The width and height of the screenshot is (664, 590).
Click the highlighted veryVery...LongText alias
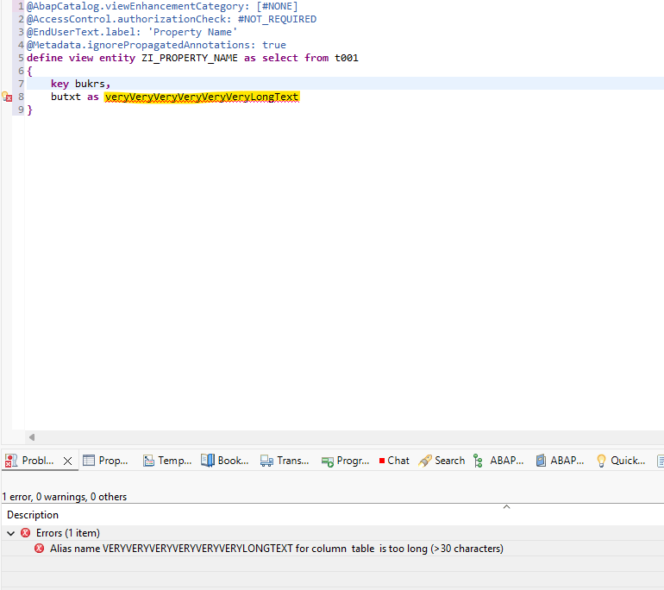tap(201, 97)
